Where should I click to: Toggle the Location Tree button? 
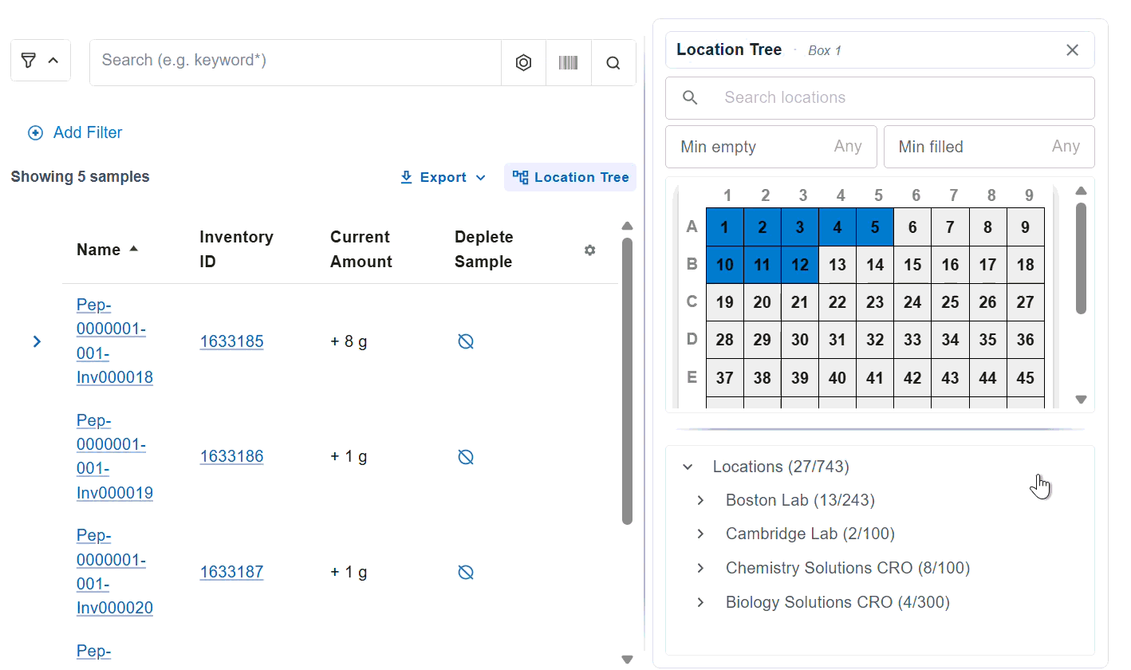570,177
